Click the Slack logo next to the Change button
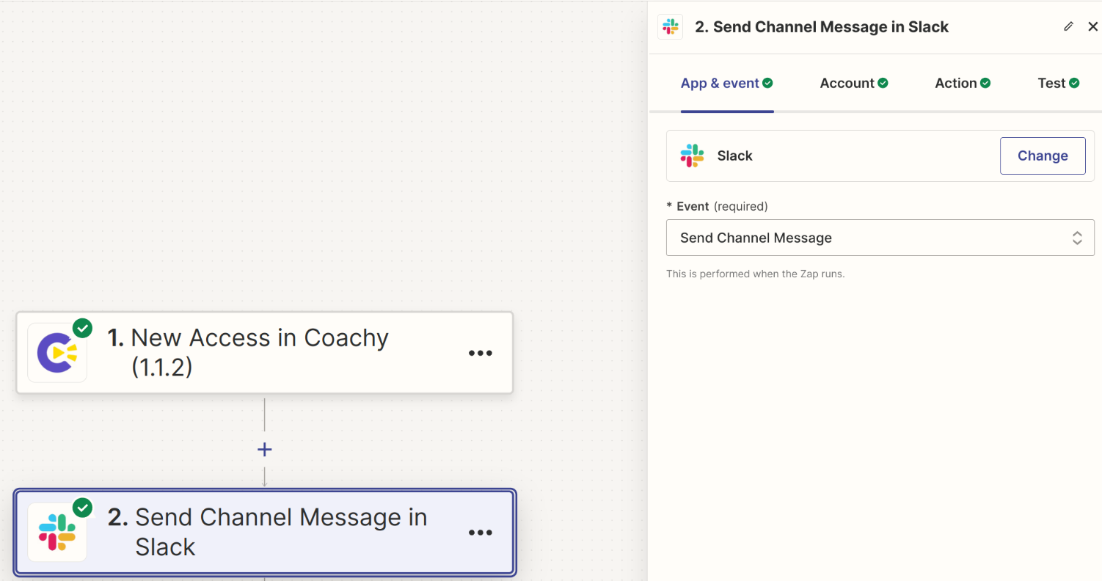Screen dimensions: 1102x581 click(692, 156)
